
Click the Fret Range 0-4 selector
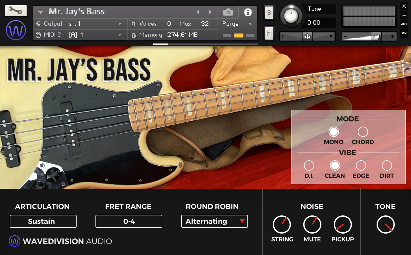click(x=129, y=221)
